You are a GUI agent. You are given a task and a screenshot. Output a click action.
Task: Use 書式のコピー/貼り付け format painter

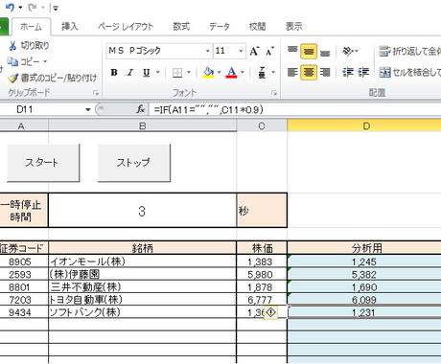[53, 78]
